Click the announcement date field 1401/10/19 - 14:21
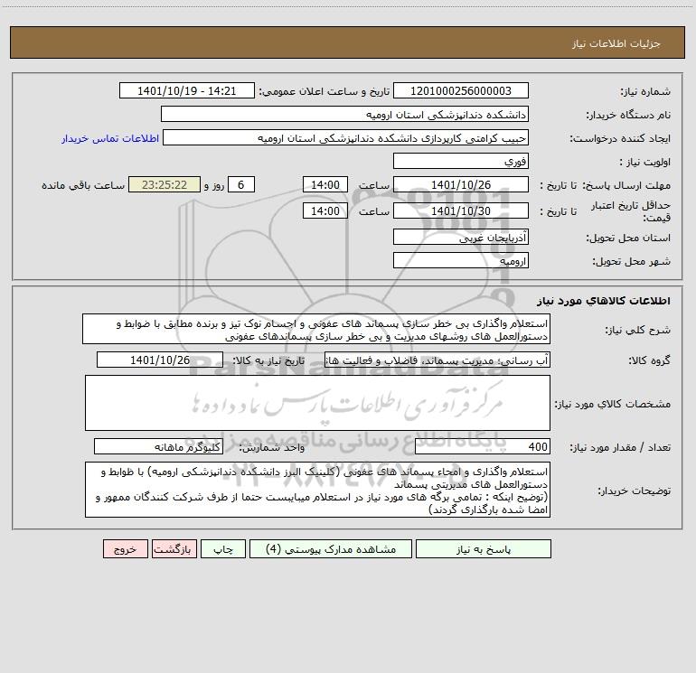This screenshot has width=696, height=673. pyautogui.click(x=187, y=90)
